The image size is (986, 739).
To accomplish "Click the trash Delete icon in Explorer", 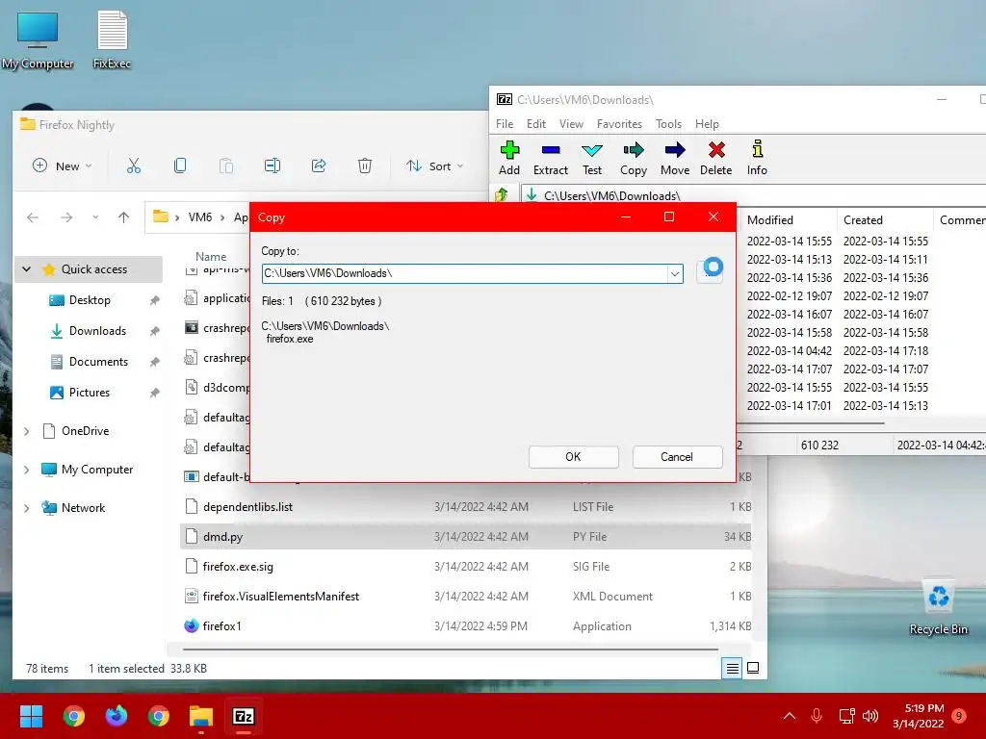I will coord(365,166).
